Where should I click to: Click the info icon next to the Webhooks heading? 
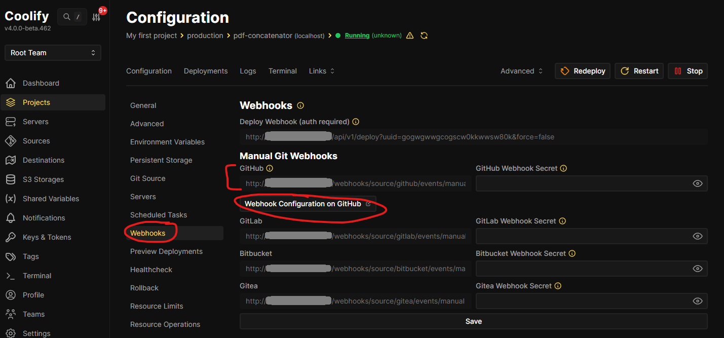coord(300,105)
